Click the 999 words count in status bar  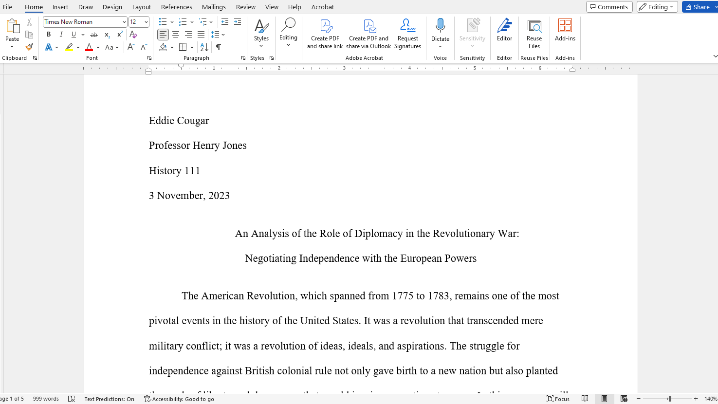(x=46, y=399)
